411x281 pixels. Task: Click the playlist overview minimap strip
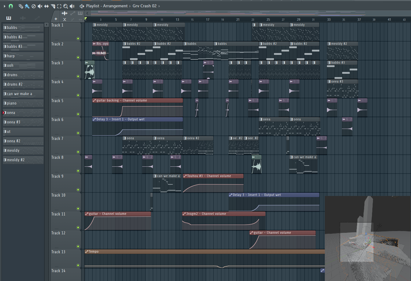click(250, 13)
